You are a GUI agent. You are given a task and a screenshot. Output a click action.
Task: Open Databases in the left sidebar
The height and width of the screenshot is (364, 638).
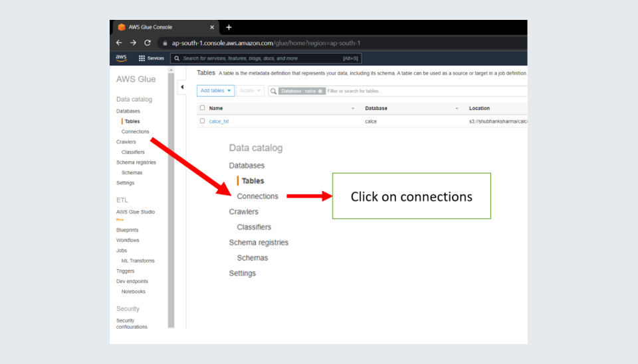[128, 111]
